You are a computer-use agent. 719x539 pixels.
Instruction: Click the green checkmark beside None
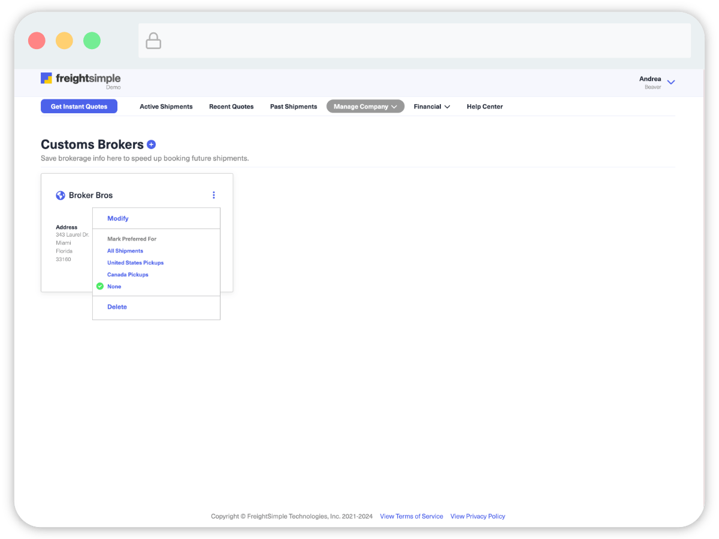[100, 286]
